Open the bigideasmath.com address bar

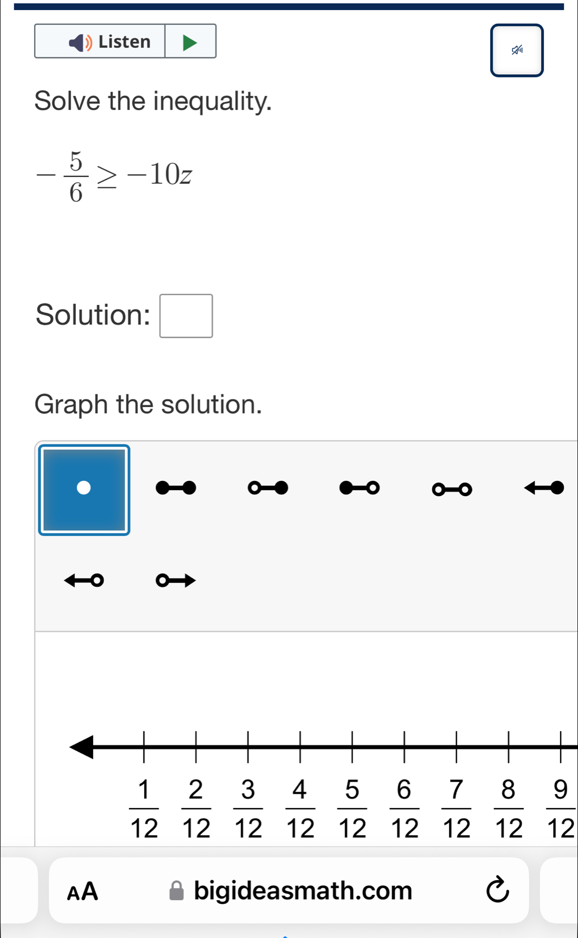(303, 891)
